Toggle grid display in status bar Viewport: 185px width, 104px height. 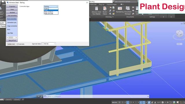[x=119, y=102]
